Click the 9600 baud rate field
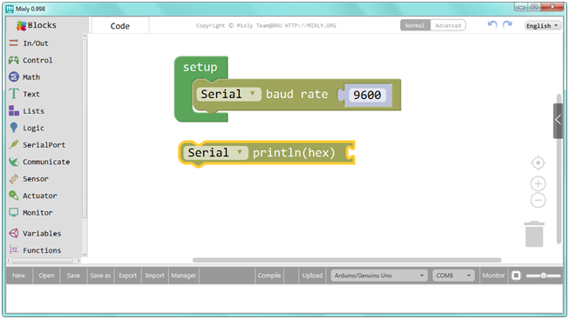The height and width of the screenshot is (319, 569). point(367,95)
